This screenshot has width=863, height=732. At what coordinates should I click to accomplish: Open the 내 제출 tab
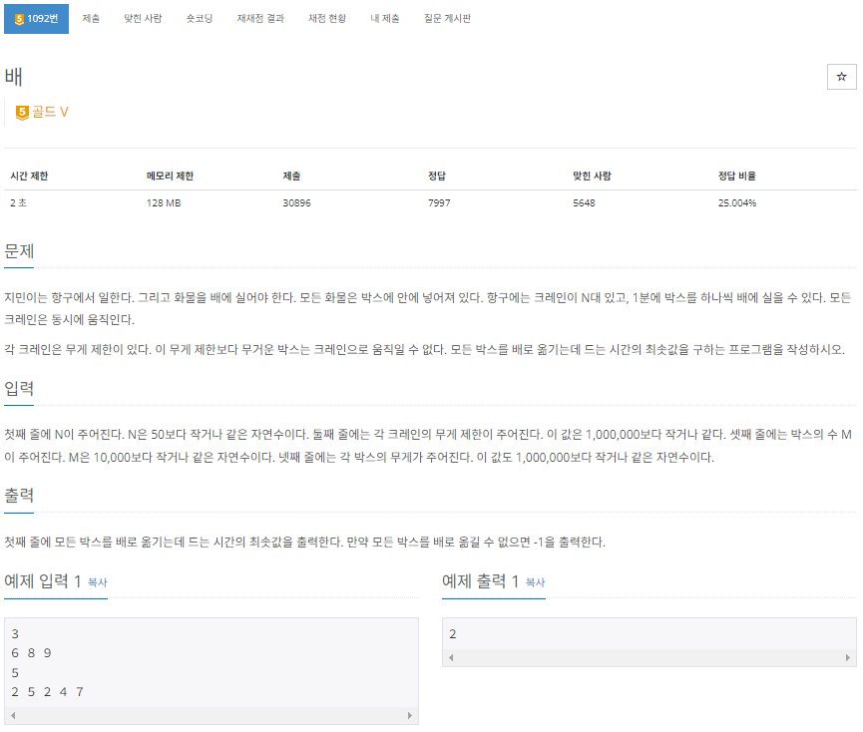(x=385, y=19)
